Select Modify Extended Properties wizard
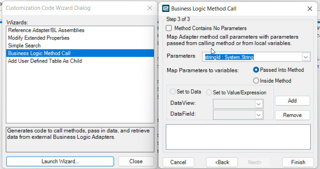The width and height of the screenshot is (320, 169). pyautogui.click(x=80, y=38)
